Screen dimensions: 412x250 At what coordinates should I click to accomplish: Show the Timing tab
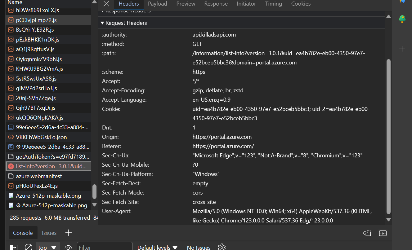point(274,4)
